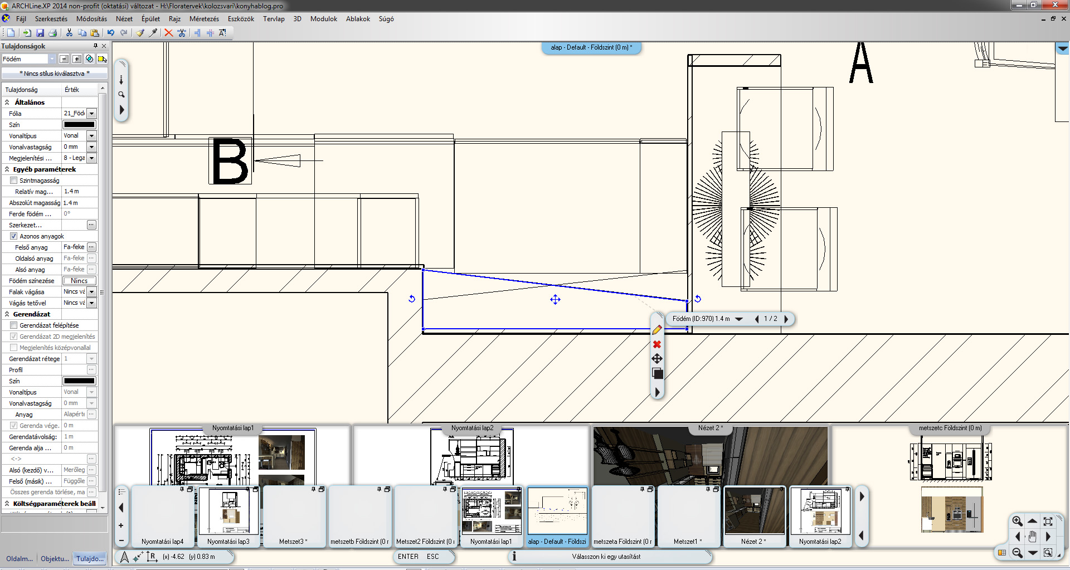Viewport: 1070px width, 570px height.
Task: Activate the hand pan tool
Action: pos(1032,537)
